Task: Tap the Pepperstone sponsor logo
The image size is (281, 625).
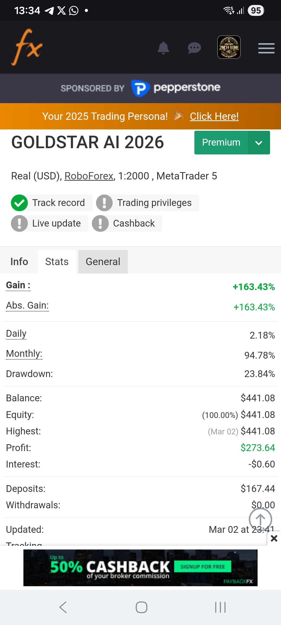Action: coord(176,88)
